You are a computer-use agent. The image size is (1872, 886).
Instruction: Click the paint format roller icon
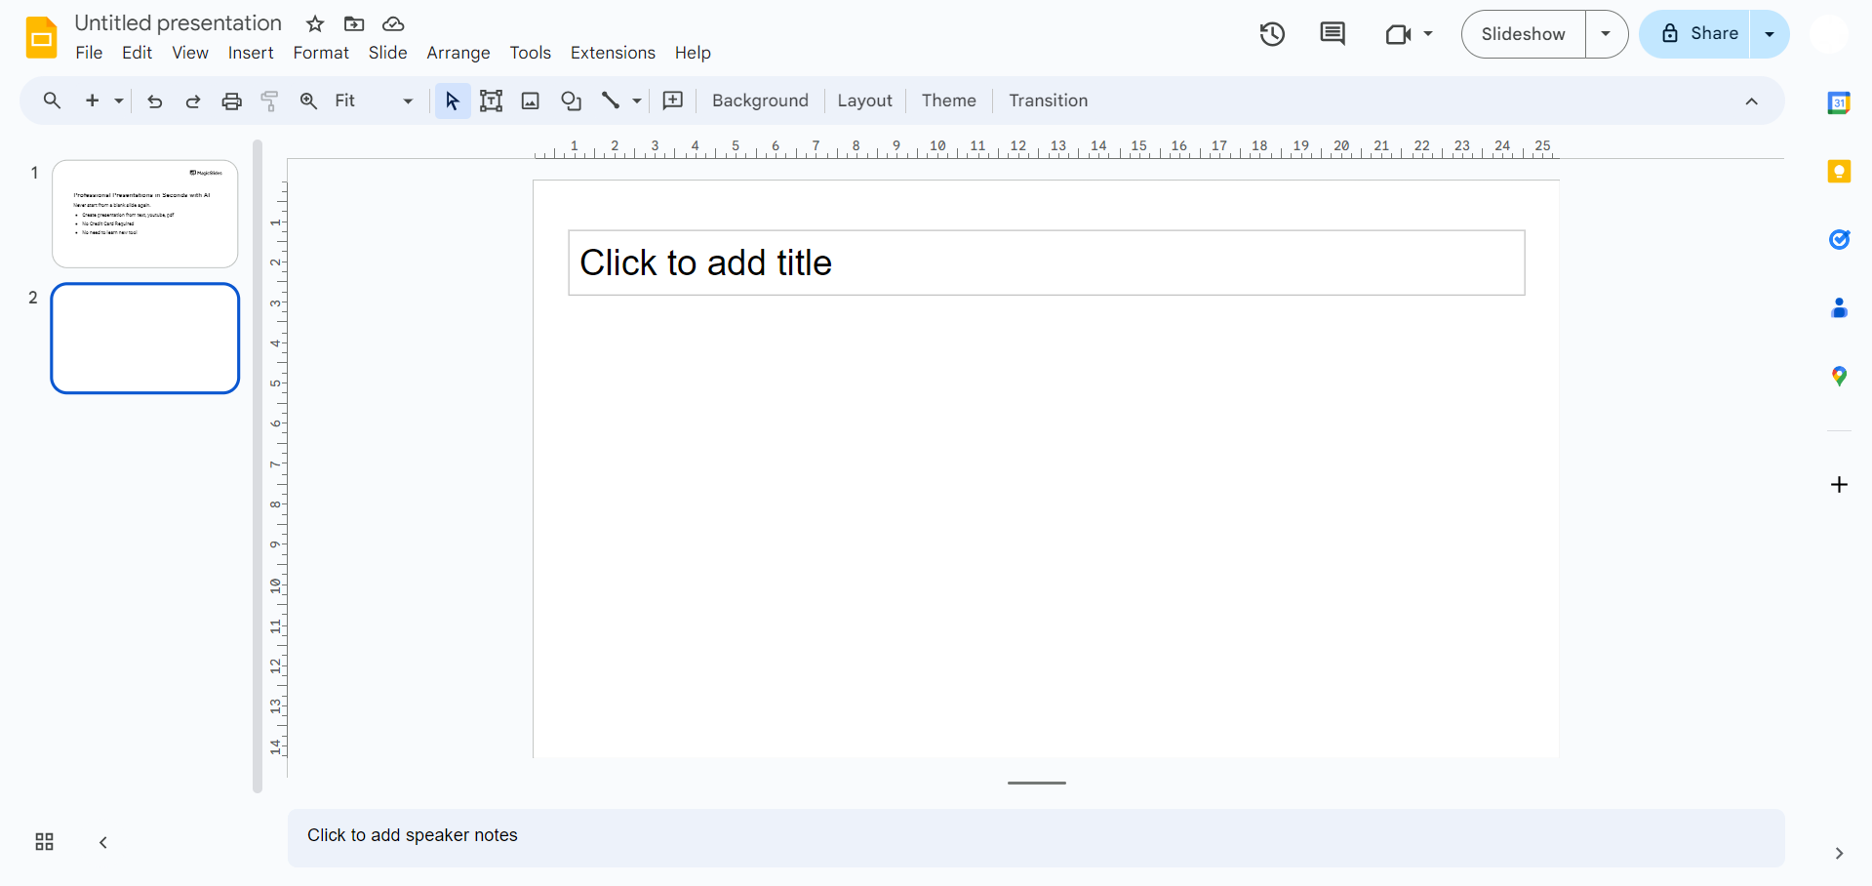(270, 101)
